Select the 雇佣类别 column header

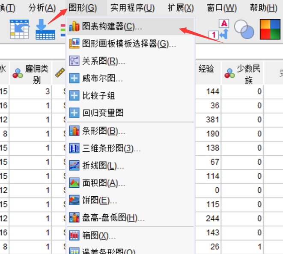coord(30,74)
